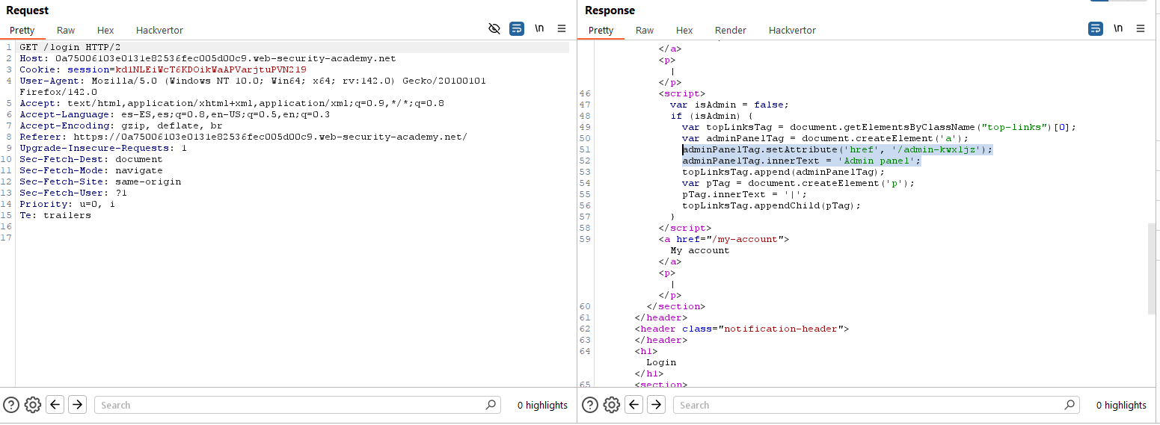Show newline characters in Request panel

539,29
